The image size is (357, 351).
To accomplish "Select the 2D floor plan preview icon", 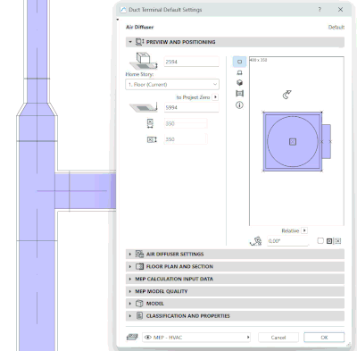I will tap(239, 62).
